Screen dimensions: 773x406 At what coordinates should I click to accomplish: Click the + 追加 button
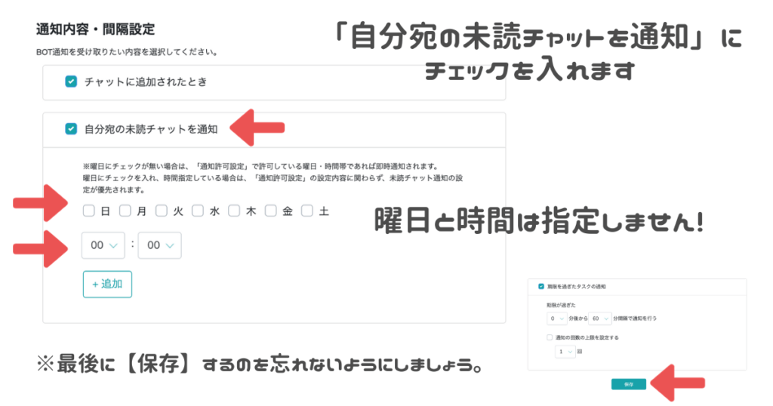tap(107, 285)
